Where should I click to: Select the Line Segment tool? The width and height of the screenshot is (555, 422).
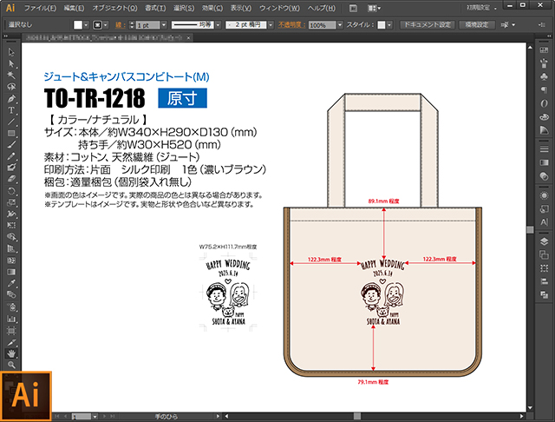point(11,122)
